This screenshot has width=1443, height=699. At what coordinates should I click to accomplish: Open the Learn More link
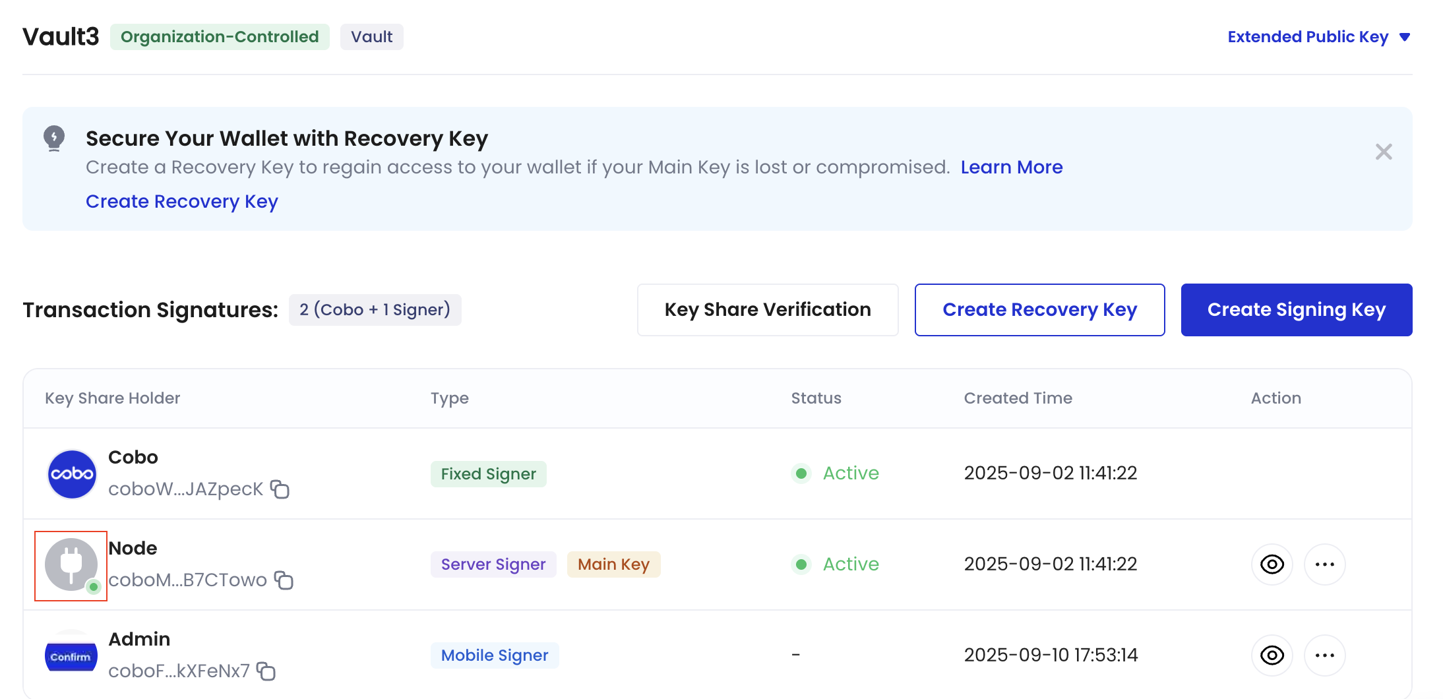tap(1012, 167)
